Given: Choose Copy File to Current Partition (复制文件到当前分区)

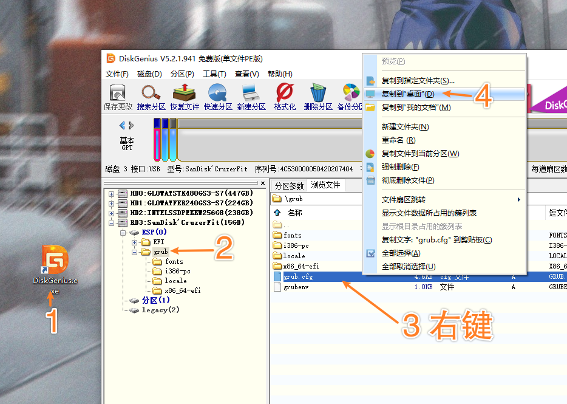Looking at the screenshot, I should [444, 154].
